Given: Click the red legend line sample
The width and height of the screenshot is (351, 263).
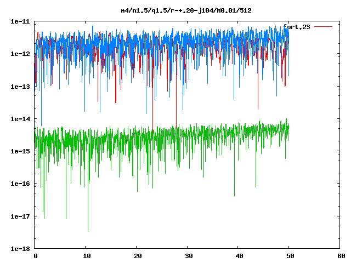Looking at the screenshot, I should click(x=323, y=27).
